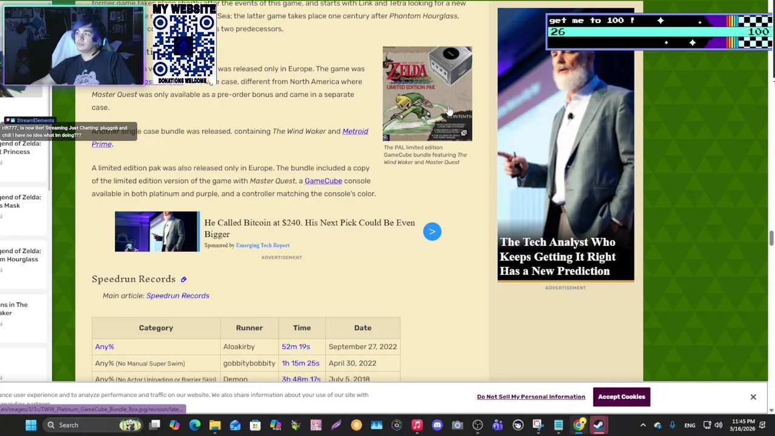Open Notepad from the taskbar
775x436 pixels.
pyautogui.click(x=558, y=425)
